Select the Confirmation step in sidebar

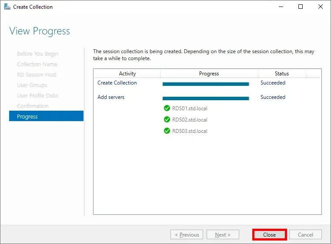pyautogui.click(x=33, y=106)
